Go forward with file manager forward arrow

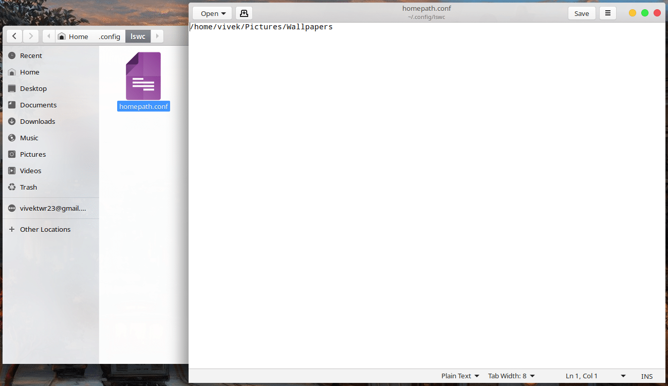(31, 36)
